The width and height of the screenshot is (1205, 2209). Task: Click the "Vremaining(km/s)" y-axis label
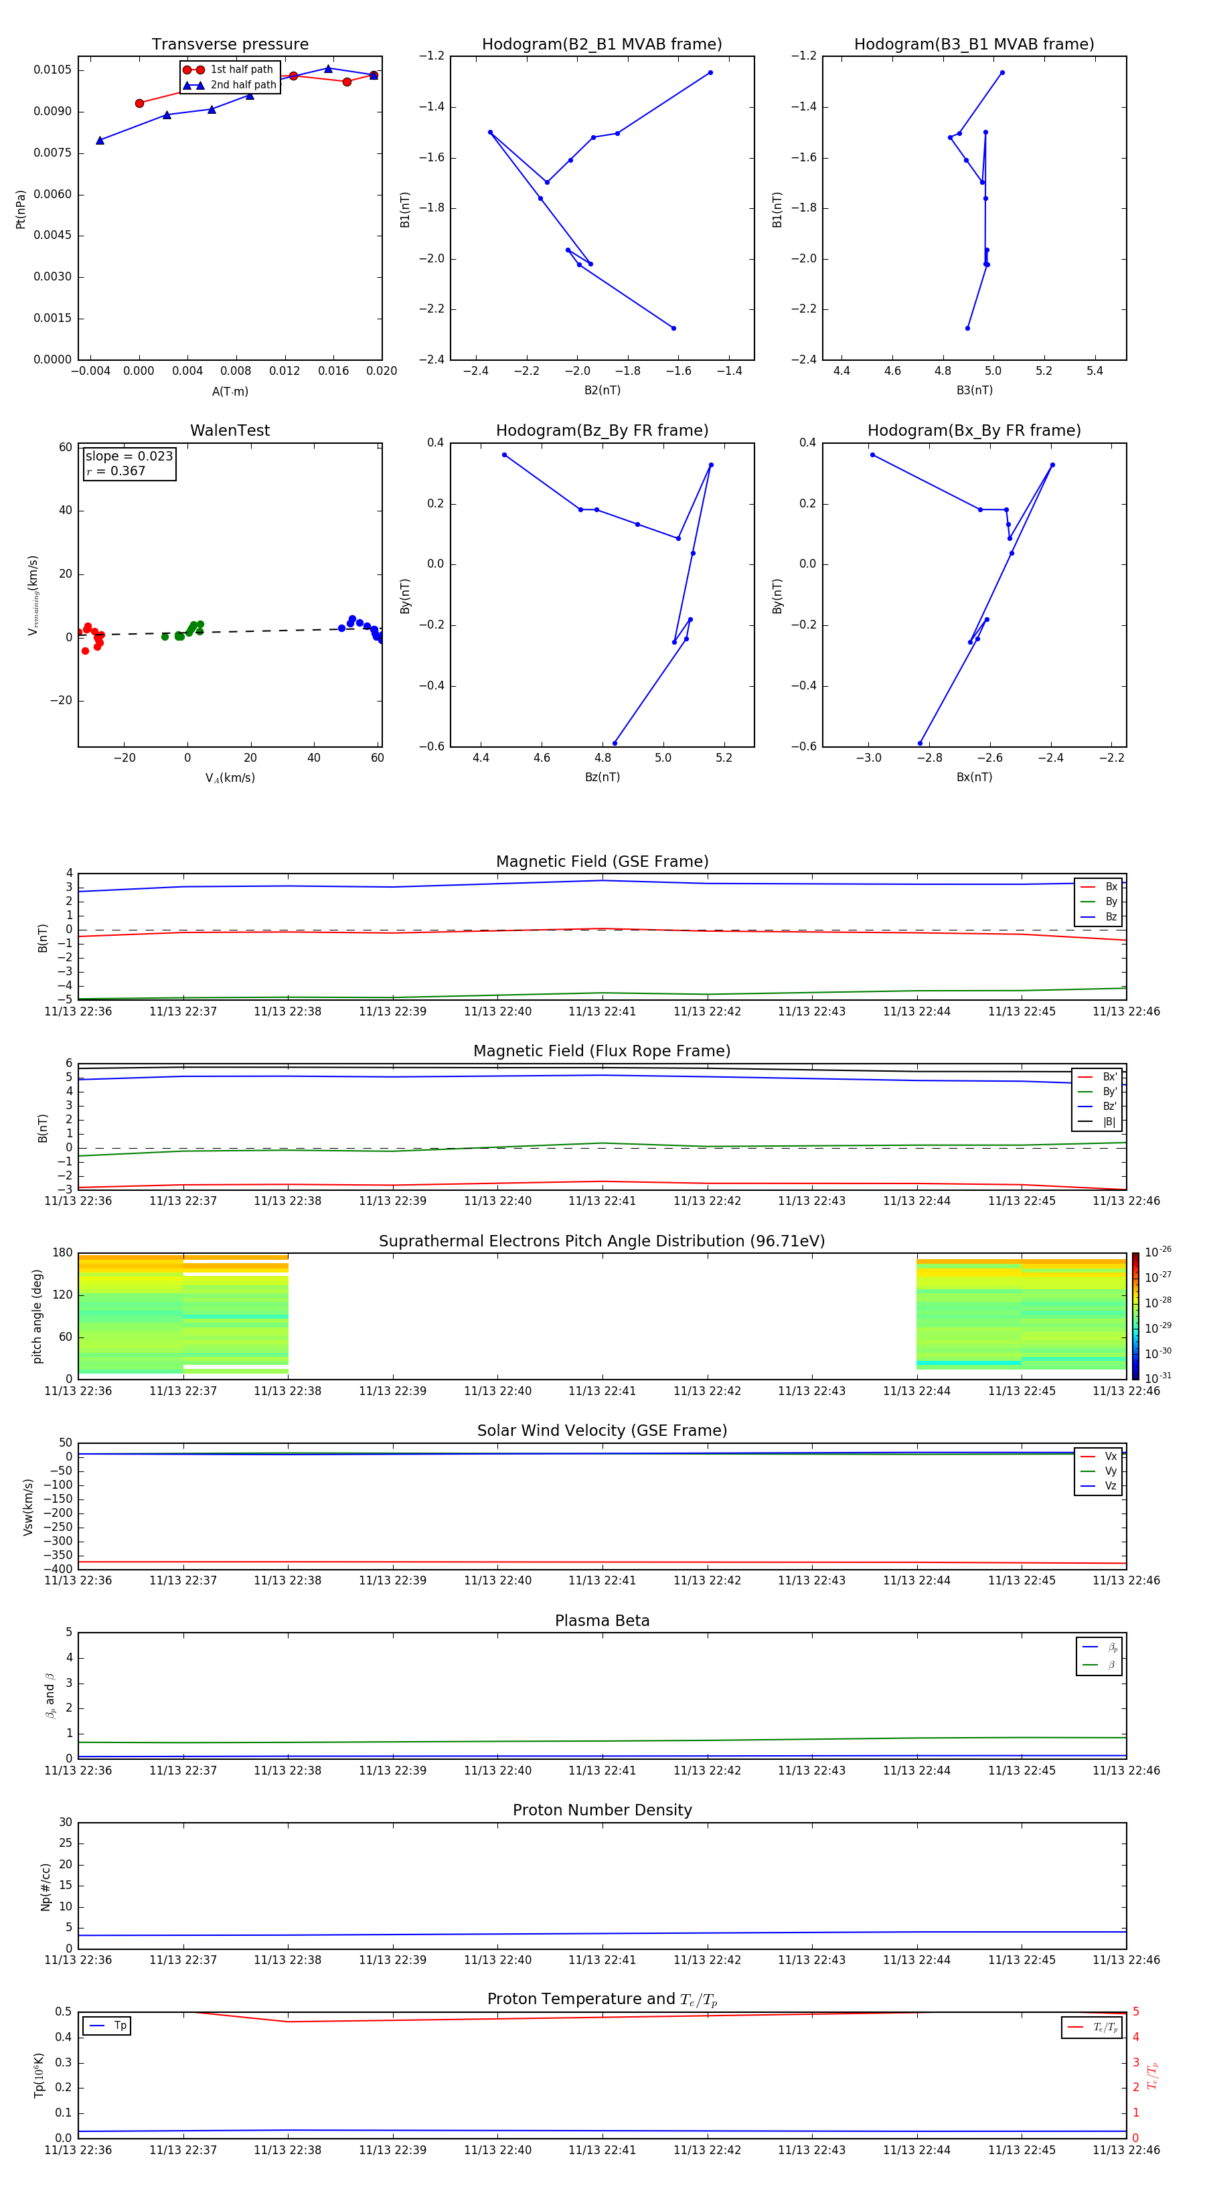[33, 595]
